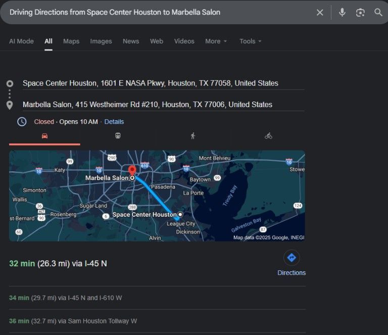Click the clock hours icon

tap(22, 122)
